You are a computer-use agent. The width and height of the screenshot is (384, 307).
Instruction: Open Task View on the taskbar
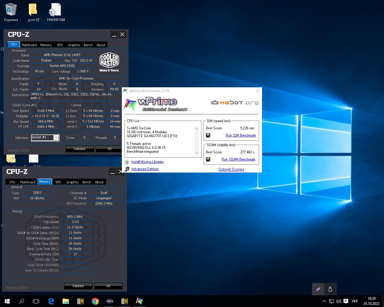click(x=36, y=301)
